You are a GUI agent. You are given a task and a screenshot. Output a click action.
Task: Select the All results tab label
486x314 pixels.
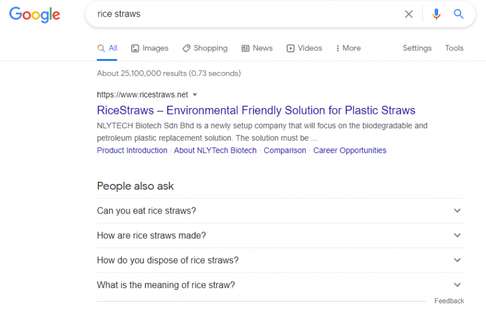tap(113, 48)
